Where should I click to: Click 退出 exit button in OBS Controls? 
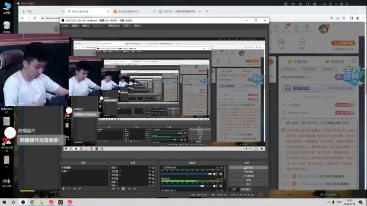pyautogui.click(x=248, y=184)
